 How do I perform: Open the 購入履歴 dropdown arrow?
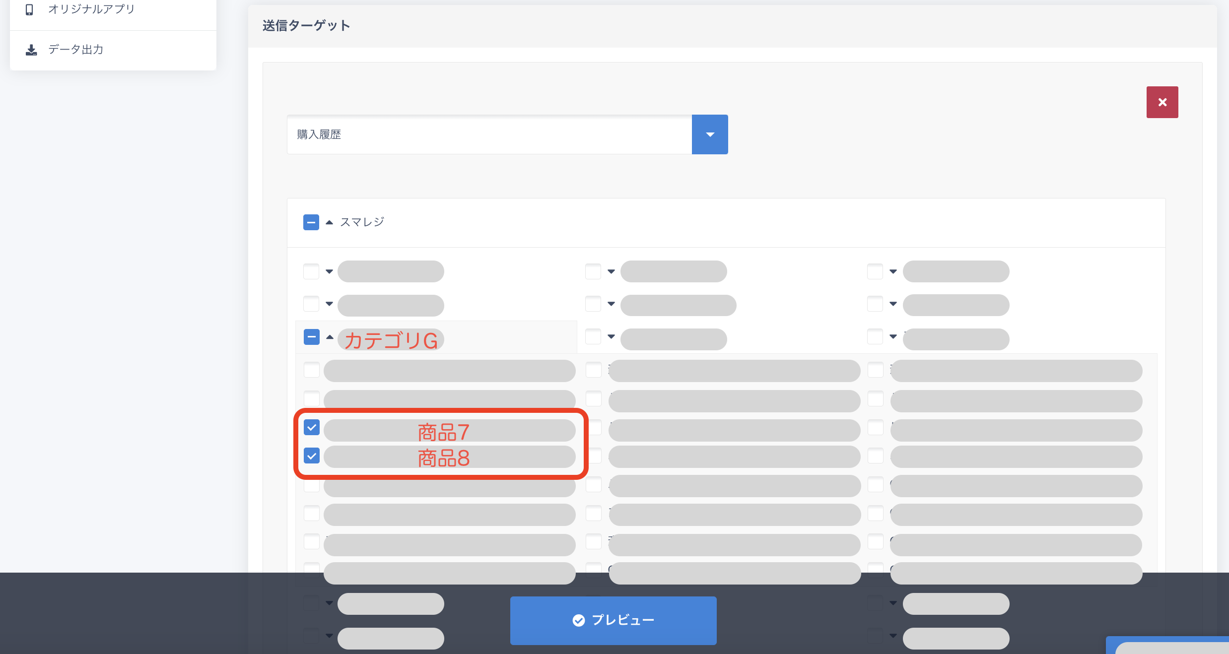pos(710,134)
